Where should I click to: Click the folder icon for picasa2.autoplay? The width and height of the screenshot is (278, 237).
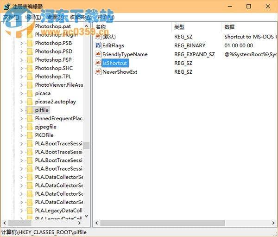pos(30,102)
